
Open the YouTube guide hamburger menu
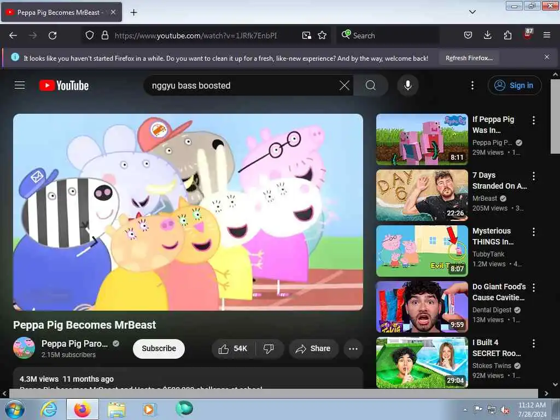click(20, 85)
